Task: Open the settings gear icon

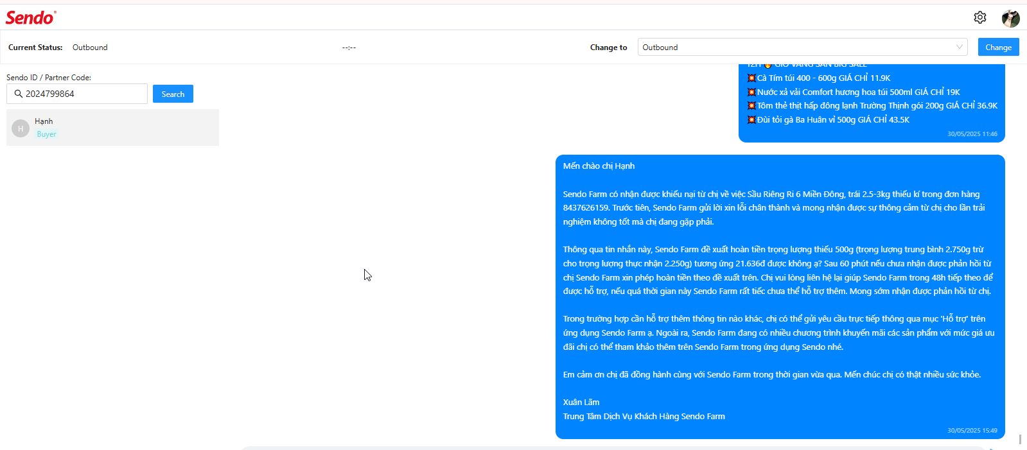Action: [x=979, y=17]
